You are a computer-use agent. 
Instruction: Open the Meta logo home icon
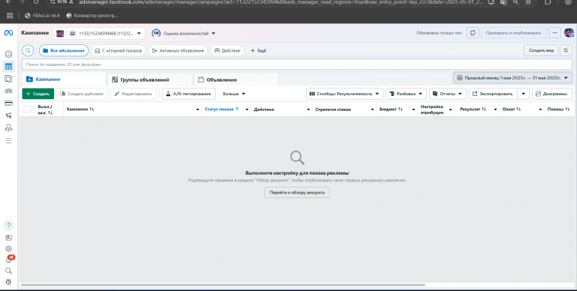click(8, 33)
